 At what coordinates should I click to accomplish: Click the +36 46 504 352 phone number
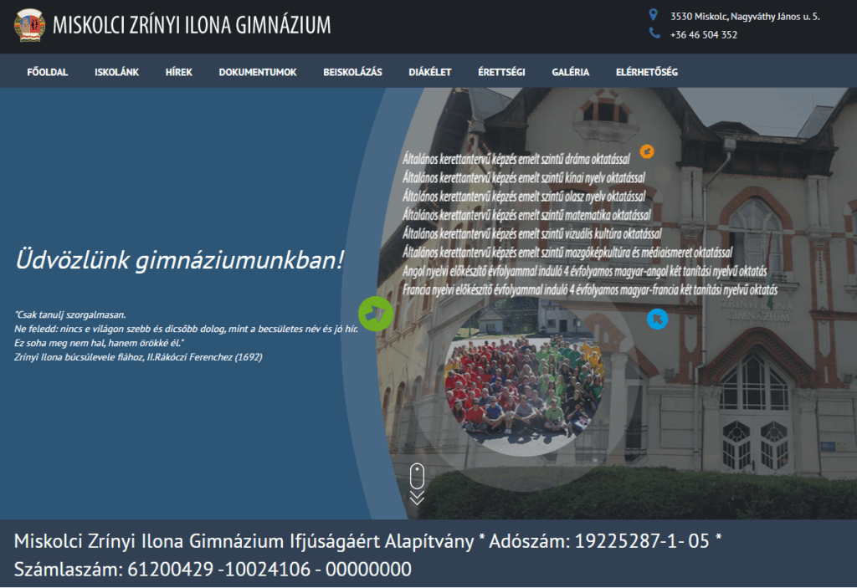(x=704, y=35)
